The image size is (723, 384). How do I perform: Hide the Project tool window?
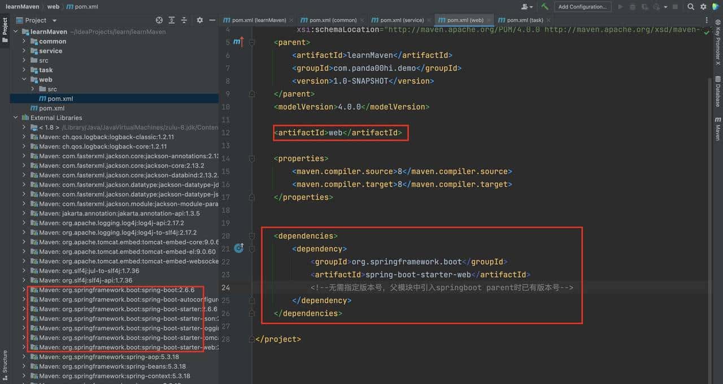(212, 19)
